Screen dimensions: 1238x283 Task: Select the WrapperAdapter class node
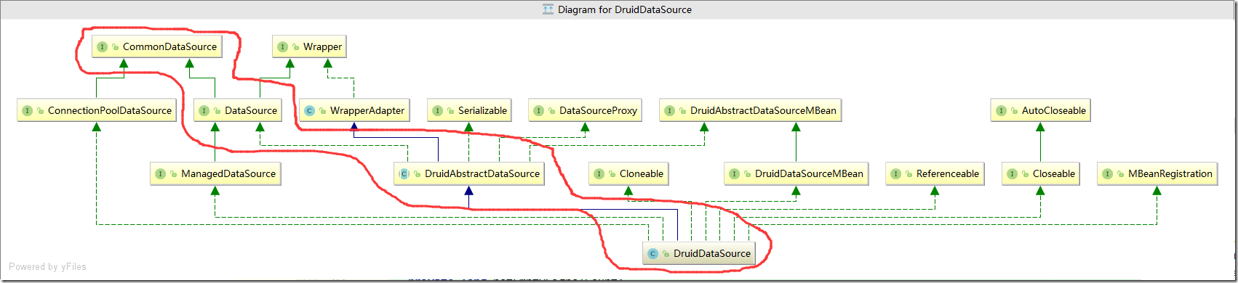354,110
